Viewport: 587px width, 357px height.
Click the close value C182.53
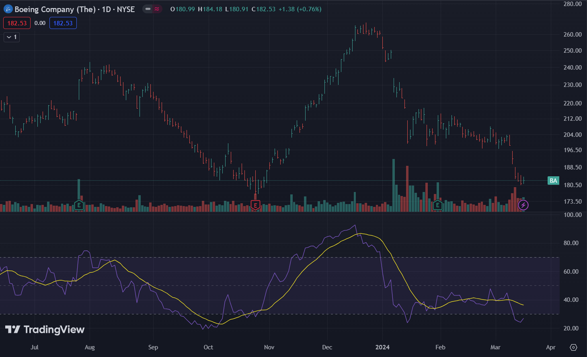263,9
